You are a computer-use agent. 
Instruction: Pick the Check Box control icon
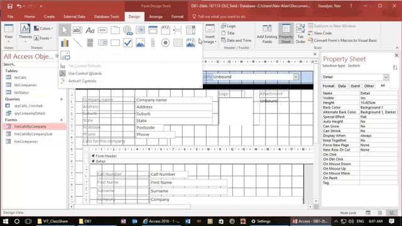point(128,43)
